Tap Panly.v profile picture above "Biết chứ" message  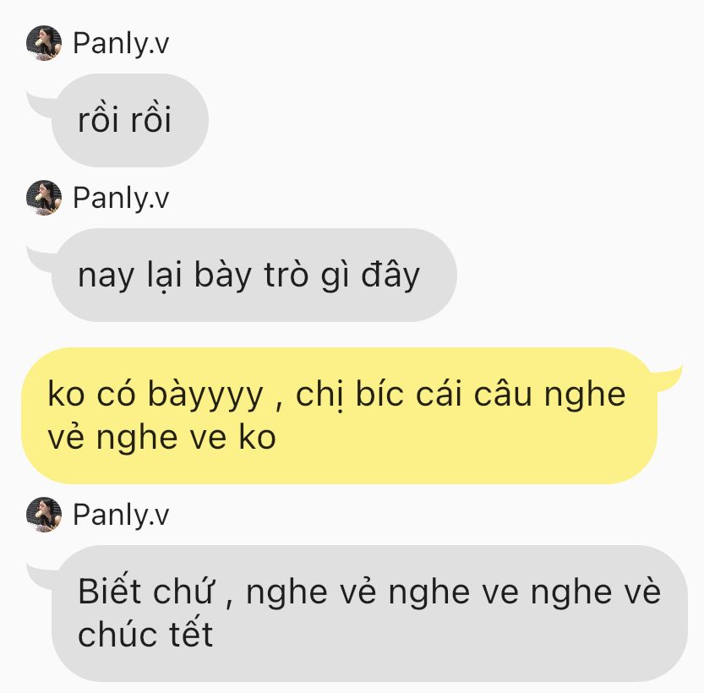tap(44, 515)
